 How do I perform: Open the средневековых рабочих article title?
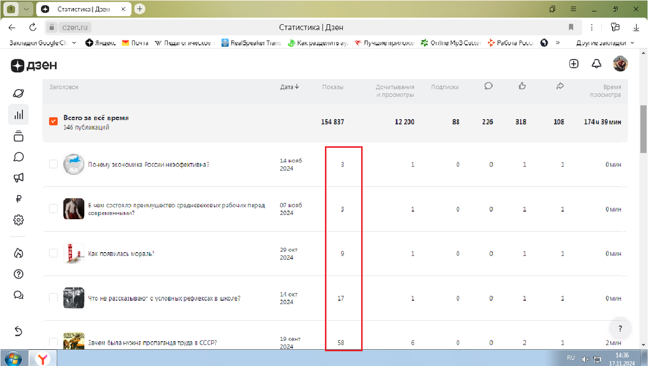(x=177, y=209)
